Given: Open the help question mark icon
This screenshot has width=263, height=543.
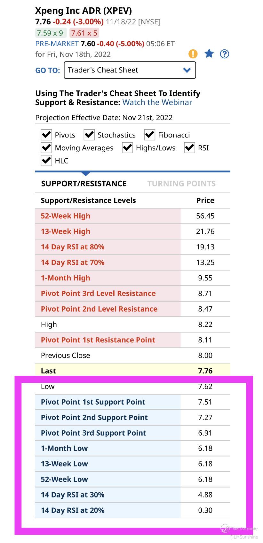Looking at the screenshot, I should (x=225, y=54).
